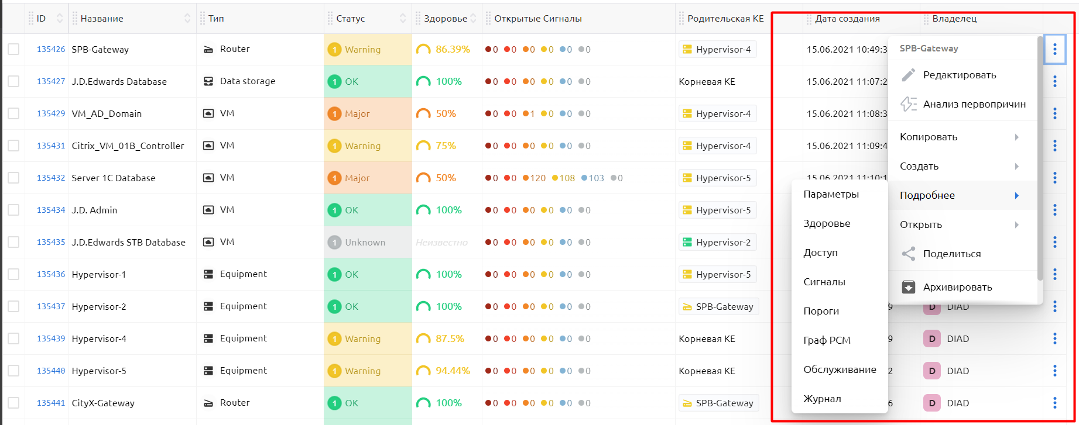Tick the checkbox for SPB-Gateway row
1079x425 pixels.
(x=13, y=49)
